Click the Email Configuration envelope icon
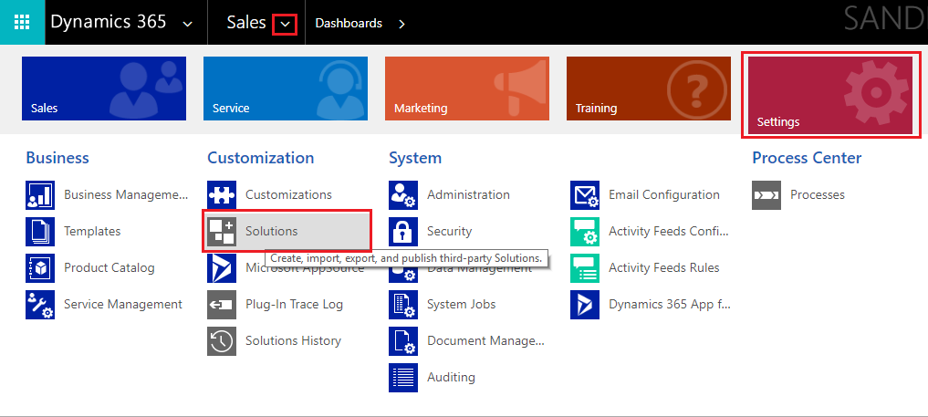Viewport: 928px width, 417px height. (585, 195)
